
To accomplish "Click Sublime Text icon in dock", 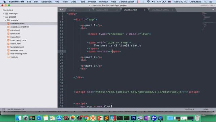I will tap(106, 118).
